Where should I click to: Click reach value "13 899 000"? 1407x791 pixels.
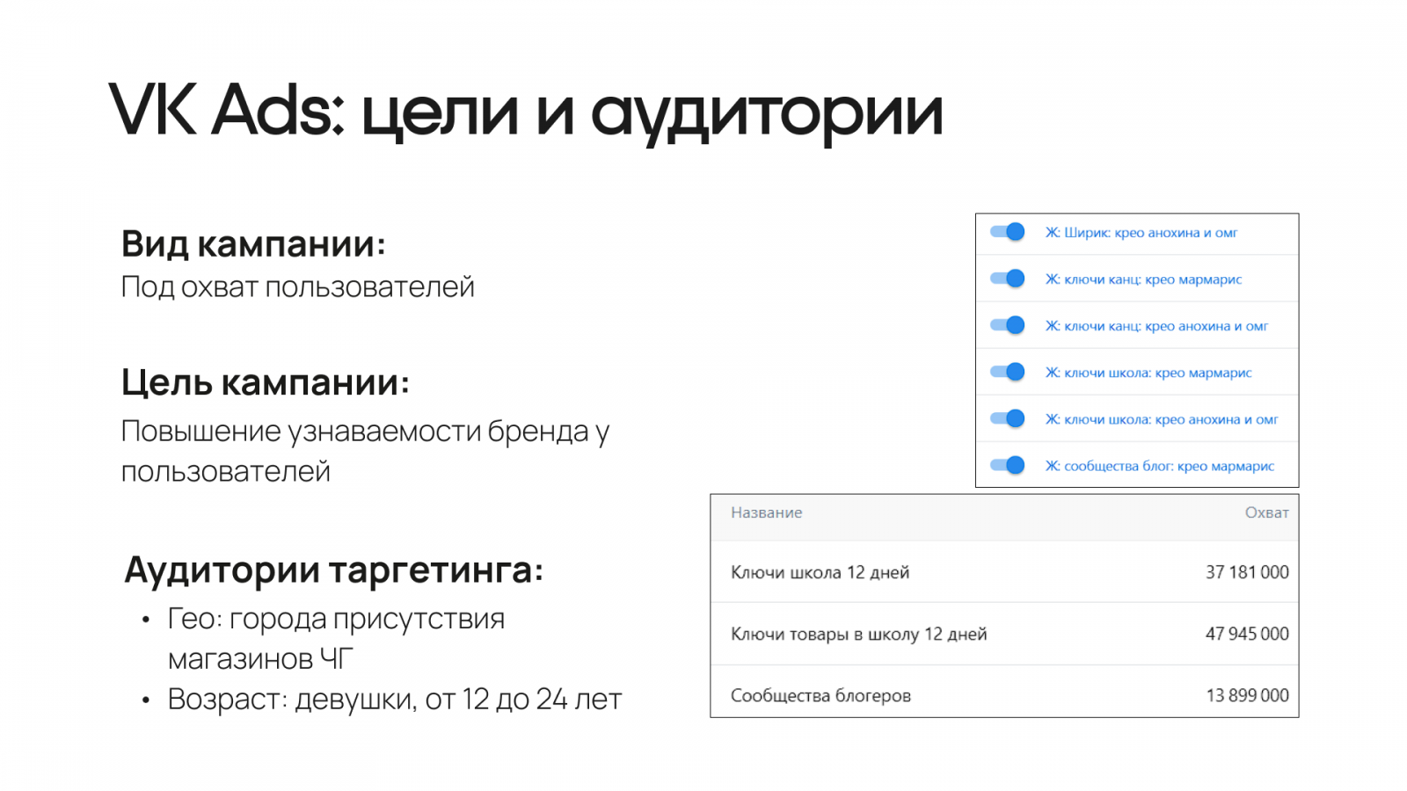1247,695
